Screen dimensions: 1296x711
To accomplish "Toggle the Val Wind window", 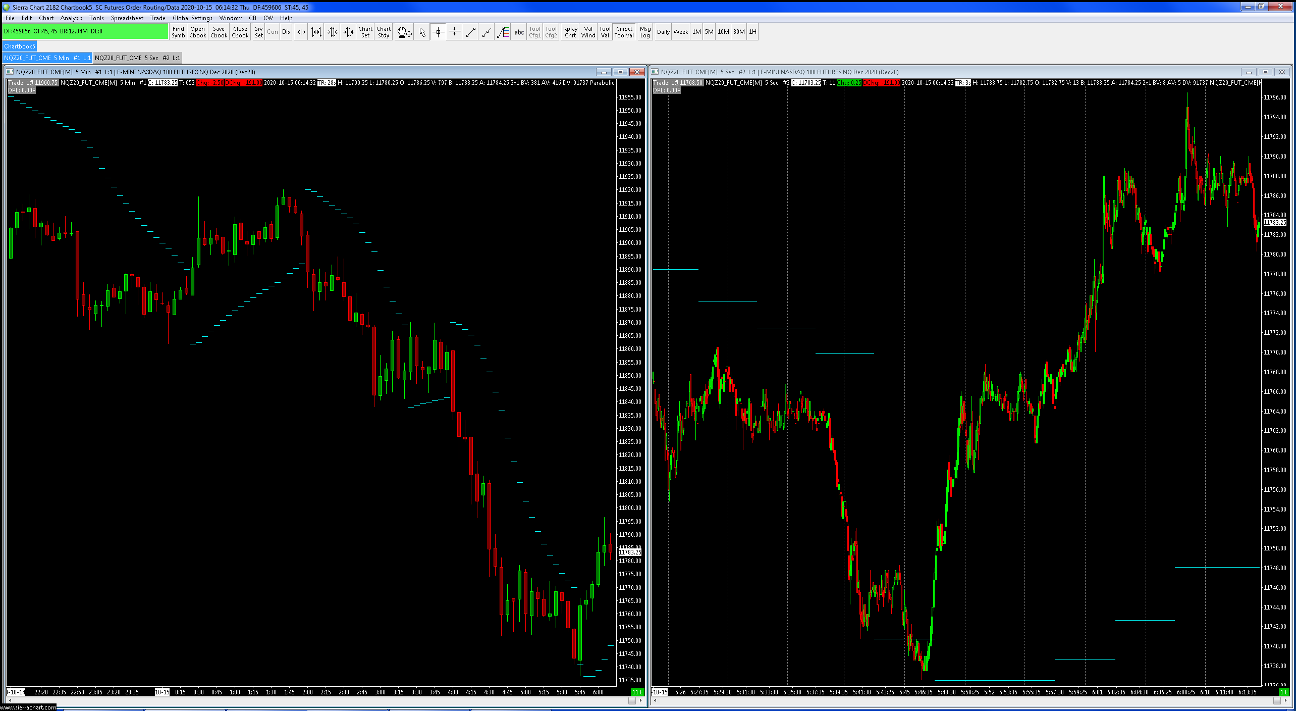I will [588, 32].
